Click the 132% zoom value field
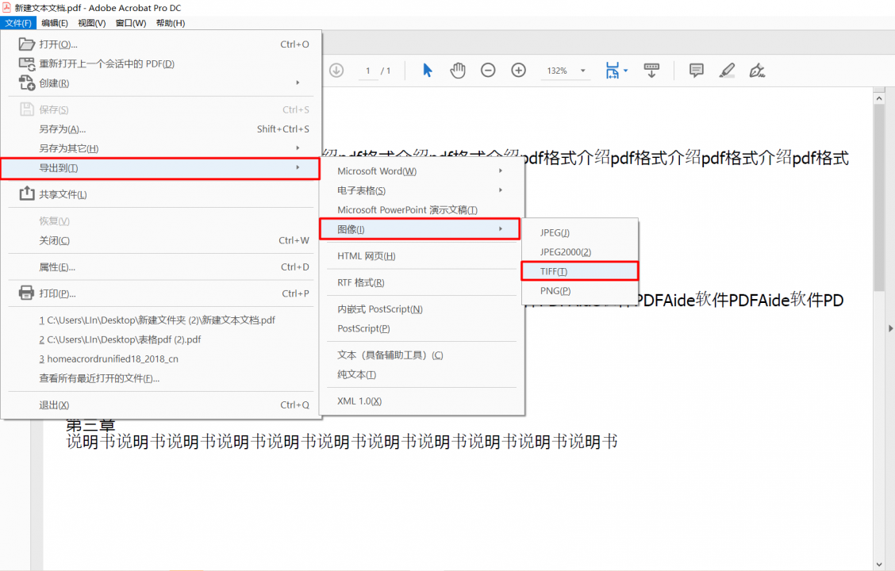Image resolution: width=895 pixels, height=571 pixels. (x=557, y=71)
